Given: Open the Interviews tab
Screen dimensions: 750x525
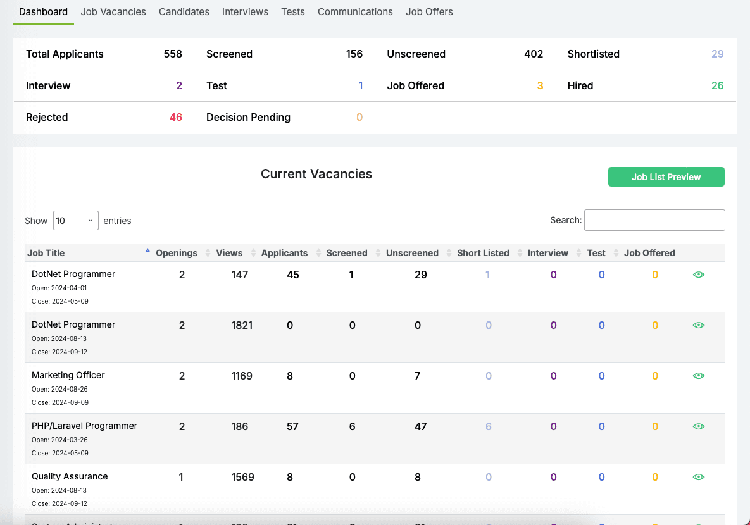Looking at the screenshot, I should click(245, 12).
